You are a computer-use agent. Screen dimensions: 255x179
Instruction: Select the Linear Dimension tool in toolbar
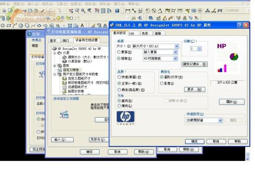[x=128, y=11]
